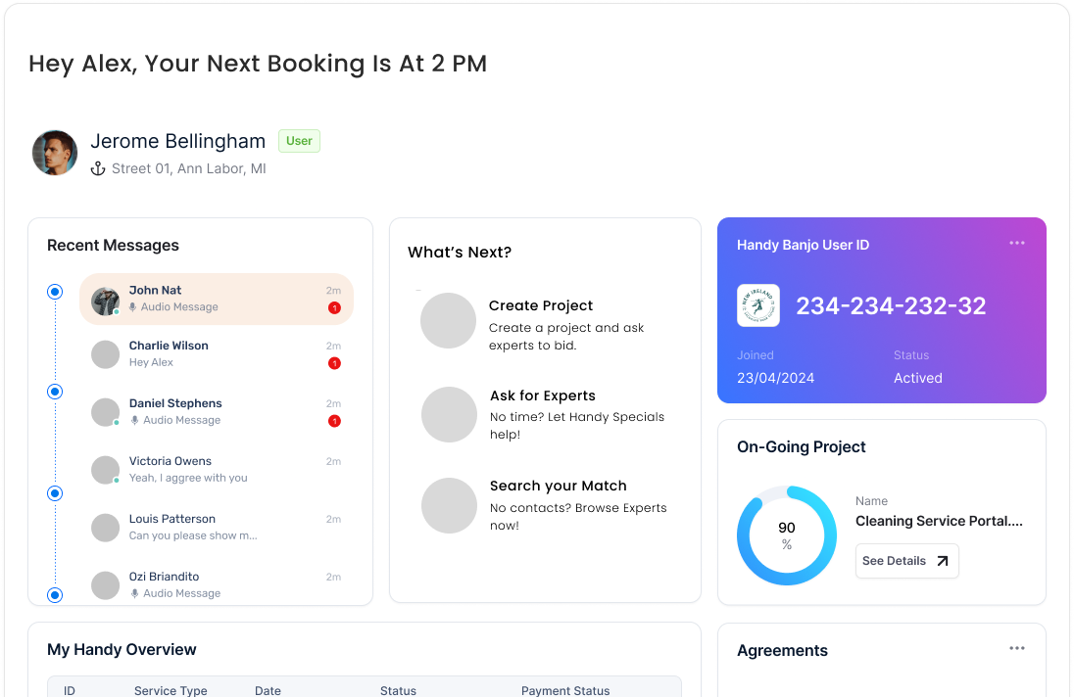This screenshot has width=1074, height=697.
Task: Click the Jerome Bellingham name
Action: point(178,141)
